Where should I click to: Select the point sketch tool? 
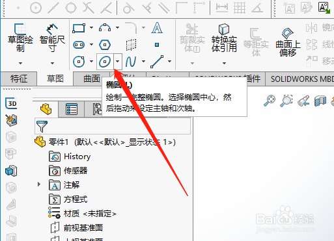click(157, 45)
